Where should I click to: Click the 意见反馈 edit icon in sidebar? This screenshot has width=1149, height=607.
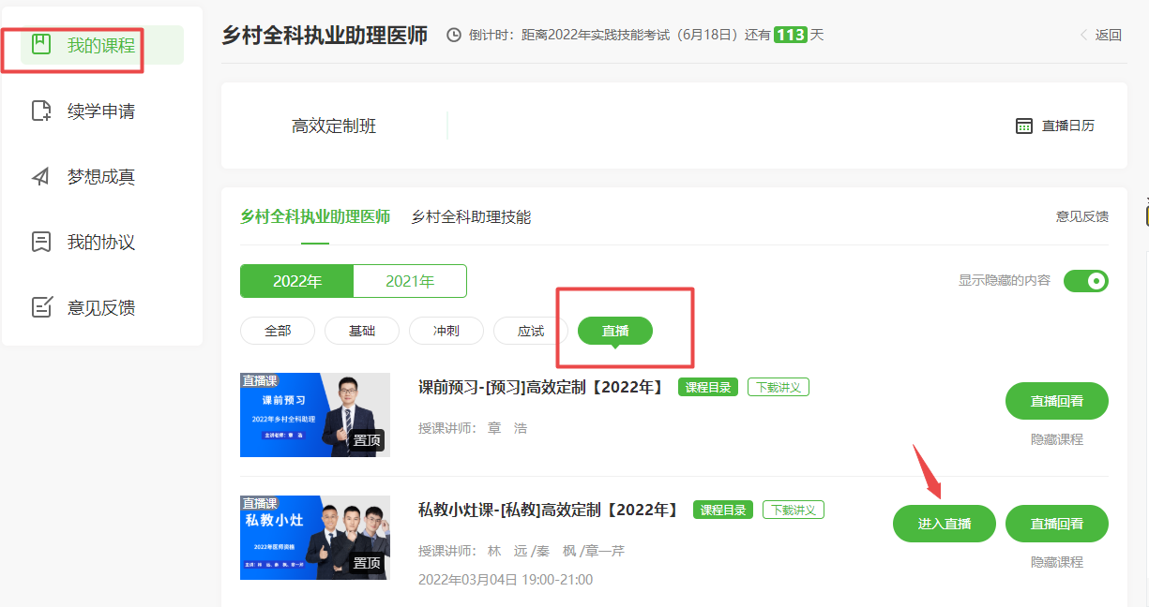[x=41, y=307]
